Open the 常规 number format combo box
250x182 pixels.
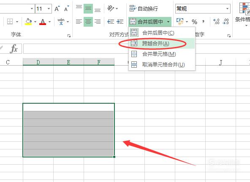tap(203, 8)
